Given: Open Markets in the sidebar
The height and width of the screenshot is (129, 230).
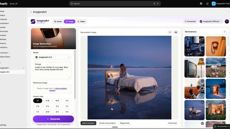Looking at the screenshot, I should tap(3, 39).
